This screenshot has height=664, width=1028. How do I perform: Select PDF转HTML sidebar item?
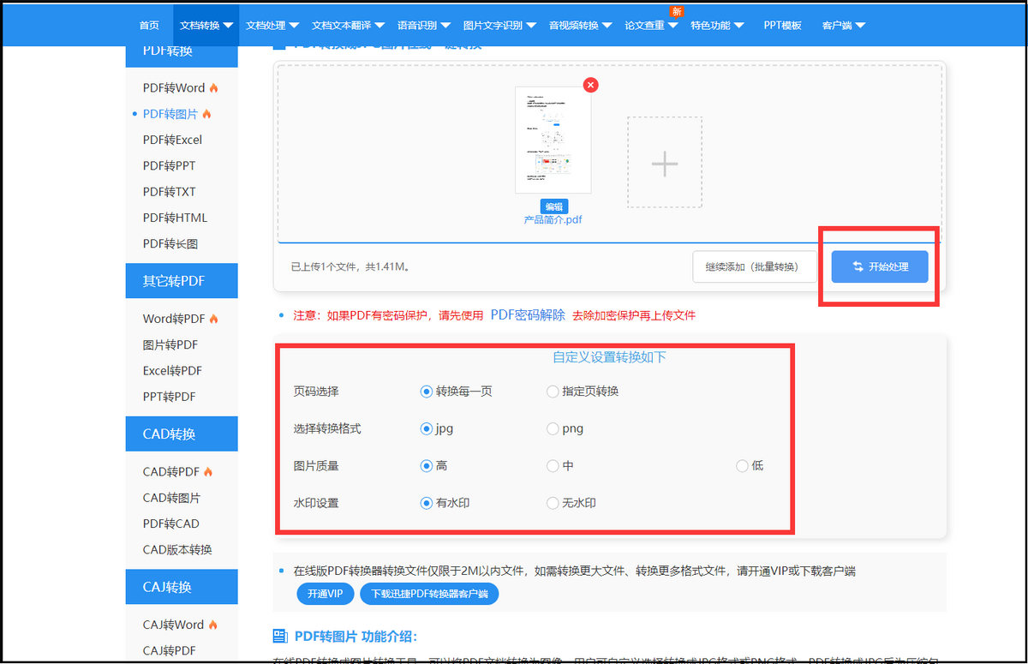[x=175, y=218]
